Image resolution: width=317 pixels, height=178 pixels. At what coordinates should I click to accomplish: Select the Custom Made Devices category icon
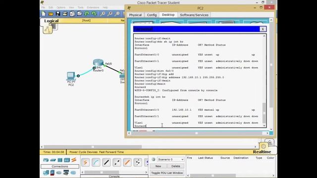66,173
